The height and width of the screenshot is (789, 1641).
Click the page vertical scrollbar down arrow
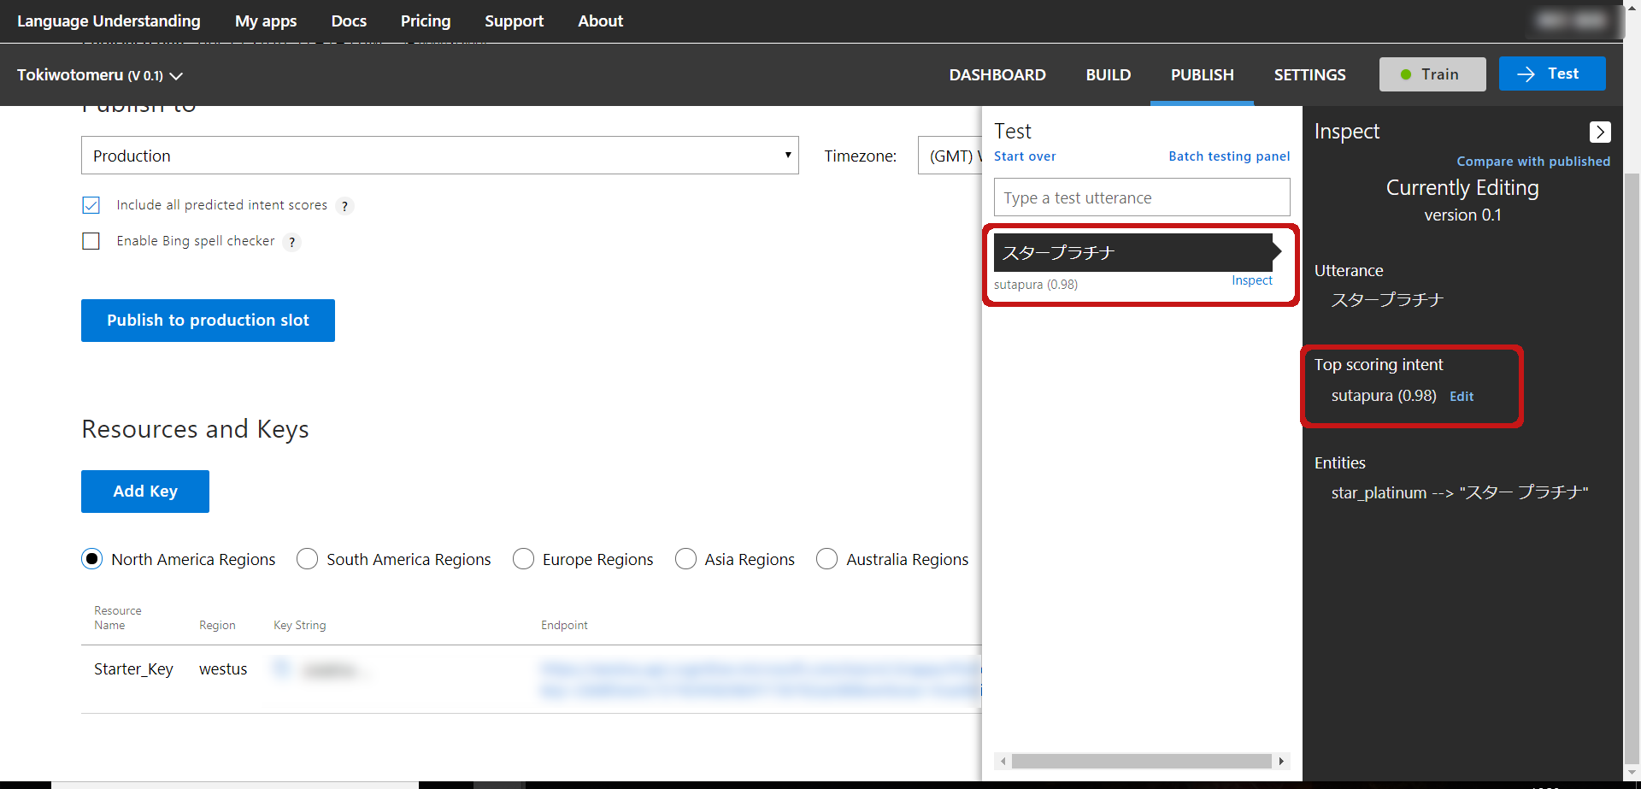coord(1632,773)
